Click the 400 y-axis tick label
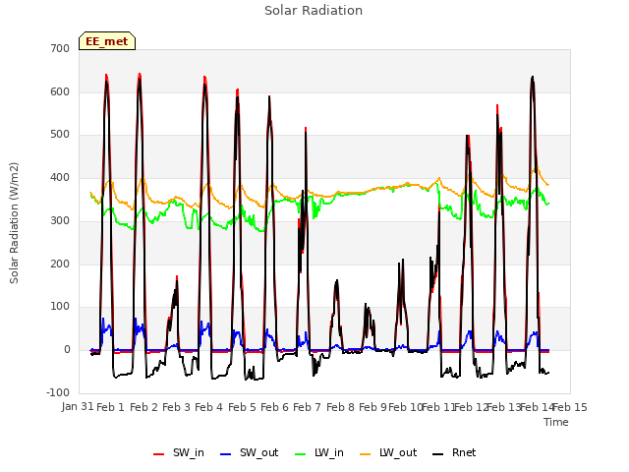Viewport: 629px width, 472px height. (x=60, y=177)
